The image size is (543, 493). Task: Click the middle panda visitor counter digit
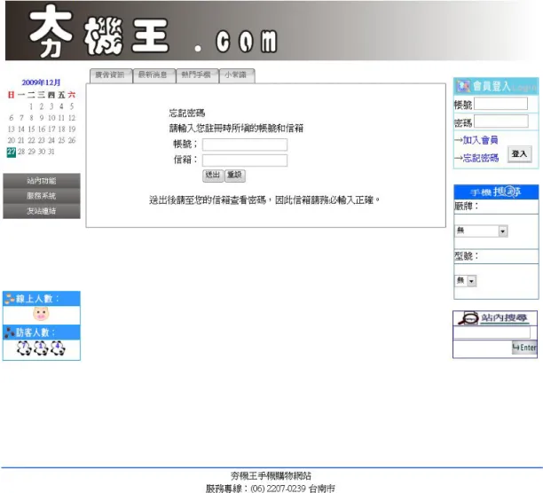point(41,348)
